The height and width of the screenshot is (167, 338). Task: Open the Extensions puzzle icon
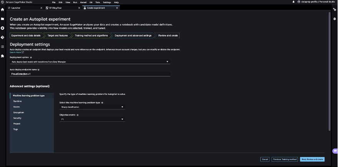click(x=2, y=56)
